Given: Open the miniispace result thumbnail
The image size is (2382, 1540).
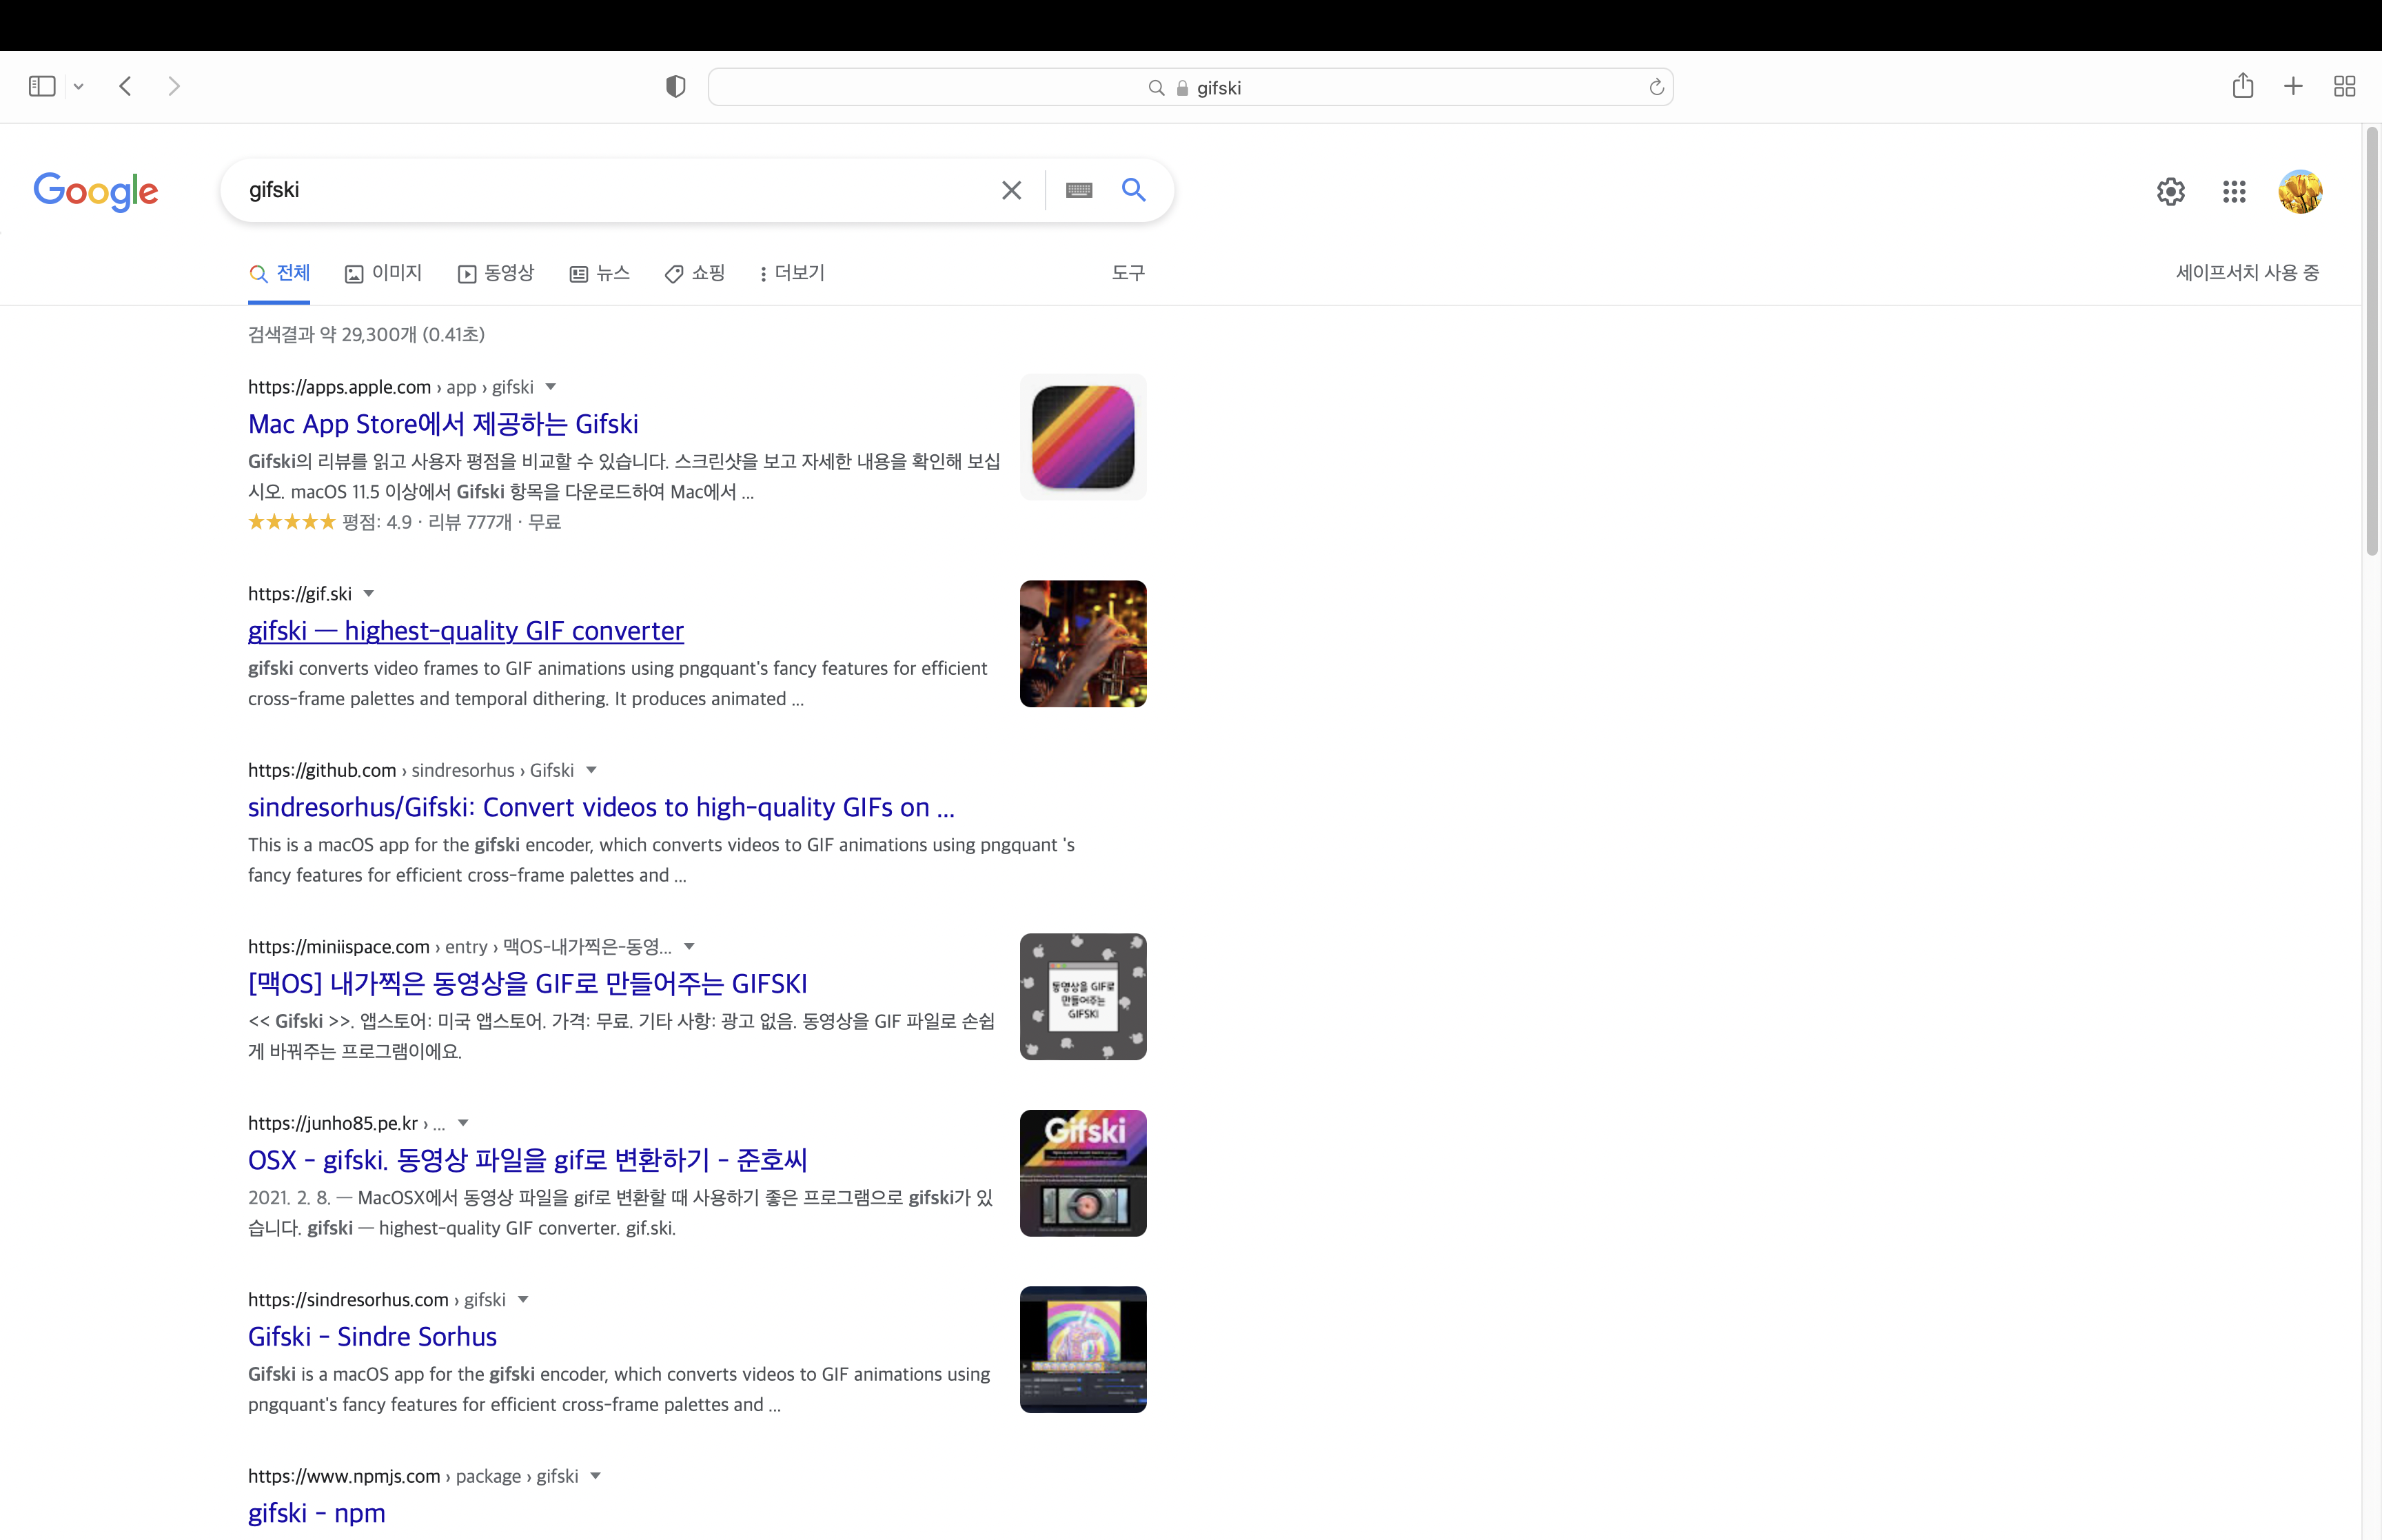Looking at the screenshot, I should pyautogui.click(x=1083, y=997).
